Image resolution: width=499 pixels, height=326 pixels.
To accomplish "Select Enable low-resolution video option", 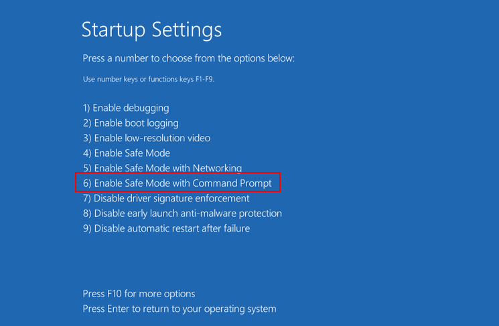I will 146,138.
